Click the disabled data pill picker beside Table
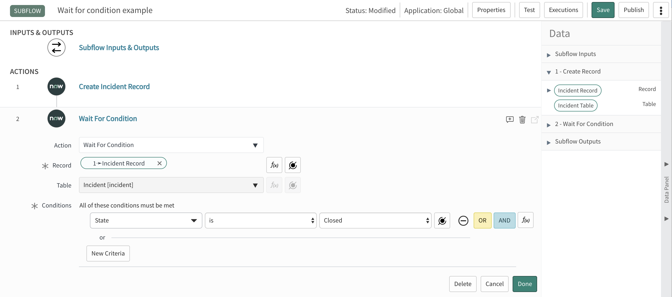672x297 pixels. pos(293,185)
